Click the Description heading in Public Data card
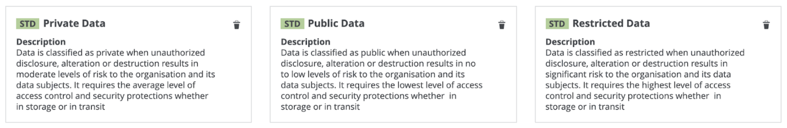Viewport: 787px width, 128px height. coord(306,42)
